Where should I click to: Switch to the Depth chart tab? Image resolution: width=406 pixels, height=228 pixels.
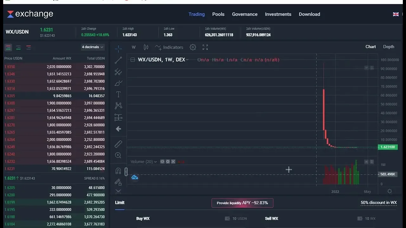pos(389,47)
